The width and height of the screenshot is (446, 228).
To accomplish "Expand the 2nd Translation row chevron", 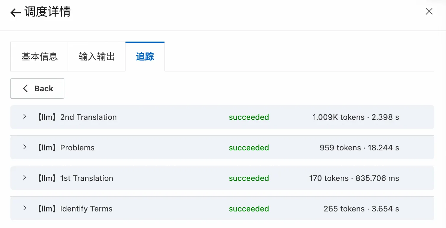I will click(25, 117).
